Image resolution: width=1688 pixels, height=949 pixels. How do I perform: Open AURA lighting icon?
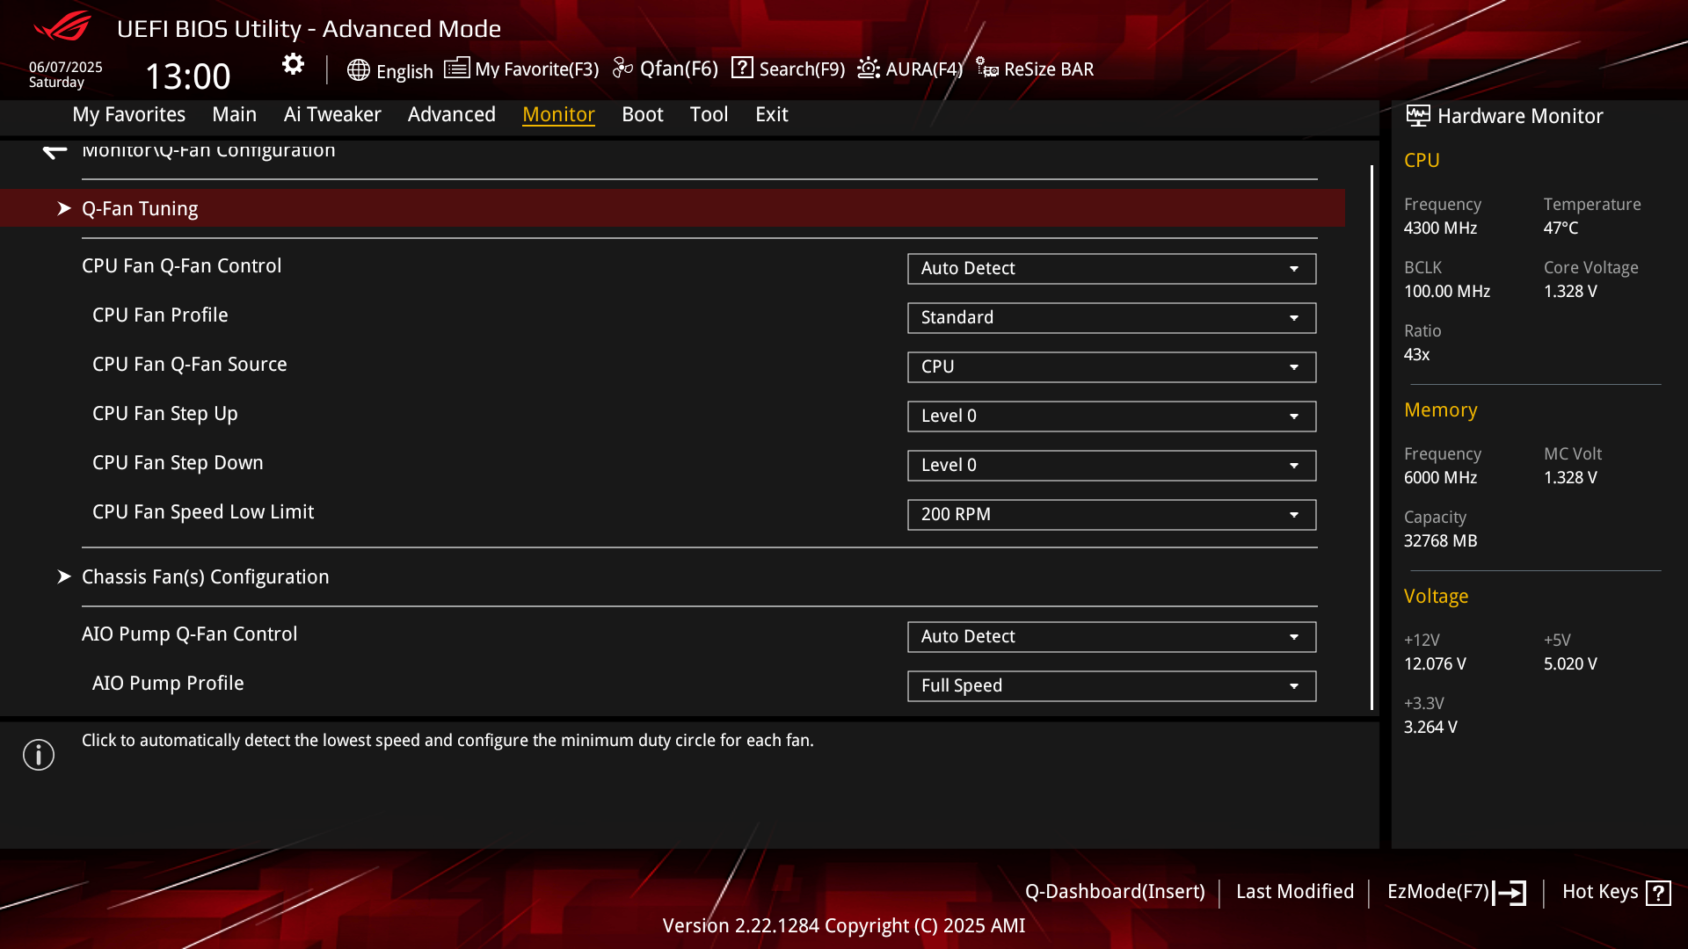[x=869, y=68]
